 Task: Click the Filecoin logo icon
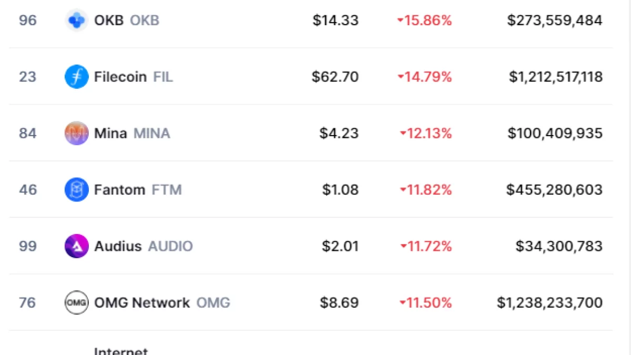tap(76, 77)
